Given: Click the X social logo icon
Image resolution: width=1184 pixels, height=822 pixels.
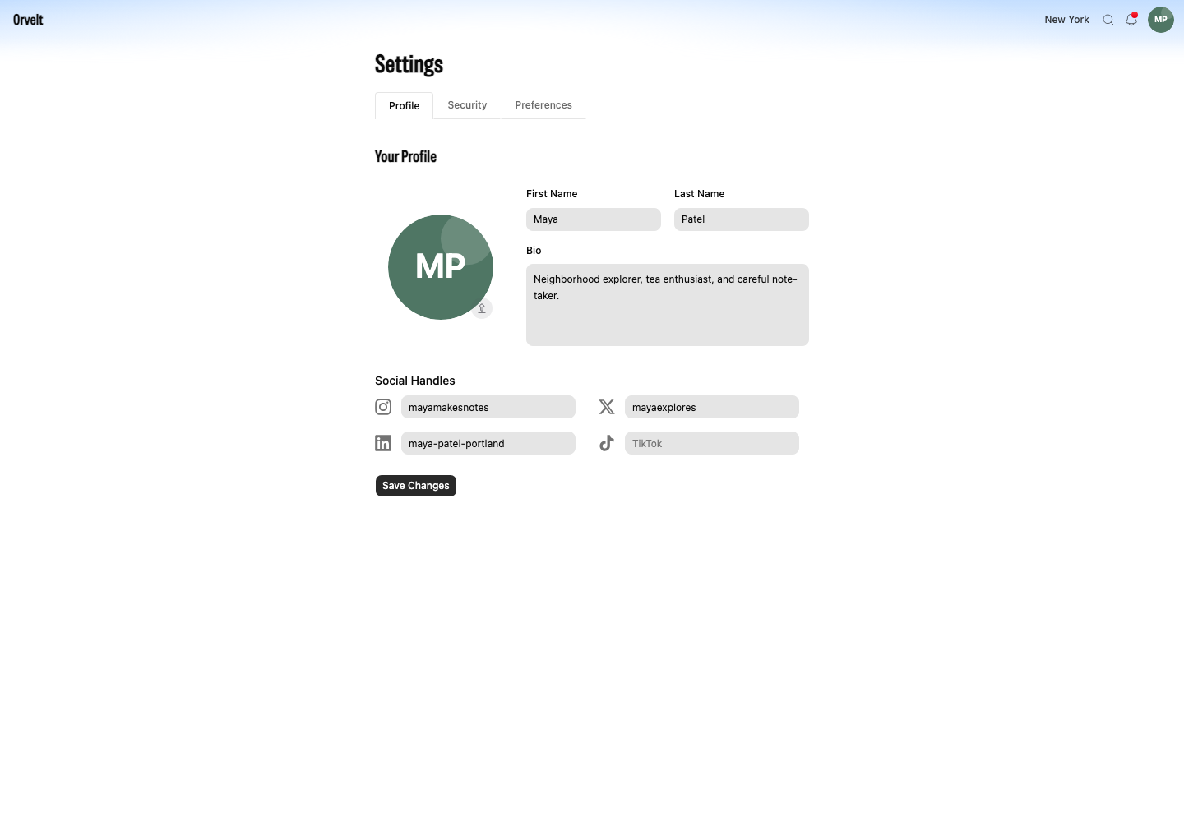Looking at the screenshot, I should click(607, 407).
